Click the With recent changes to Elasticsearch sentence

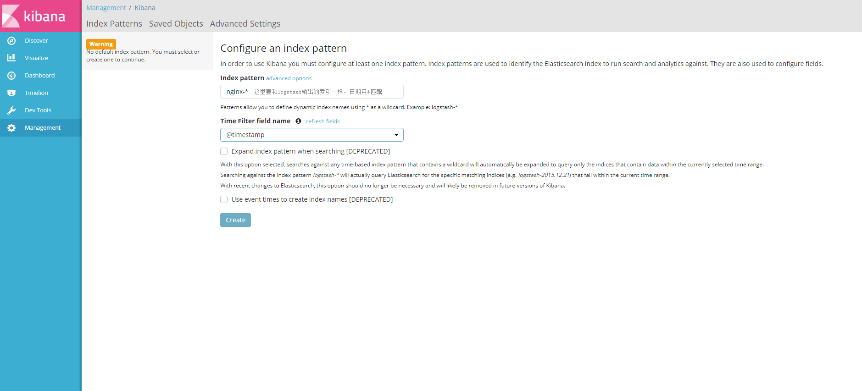click(393, 186)
